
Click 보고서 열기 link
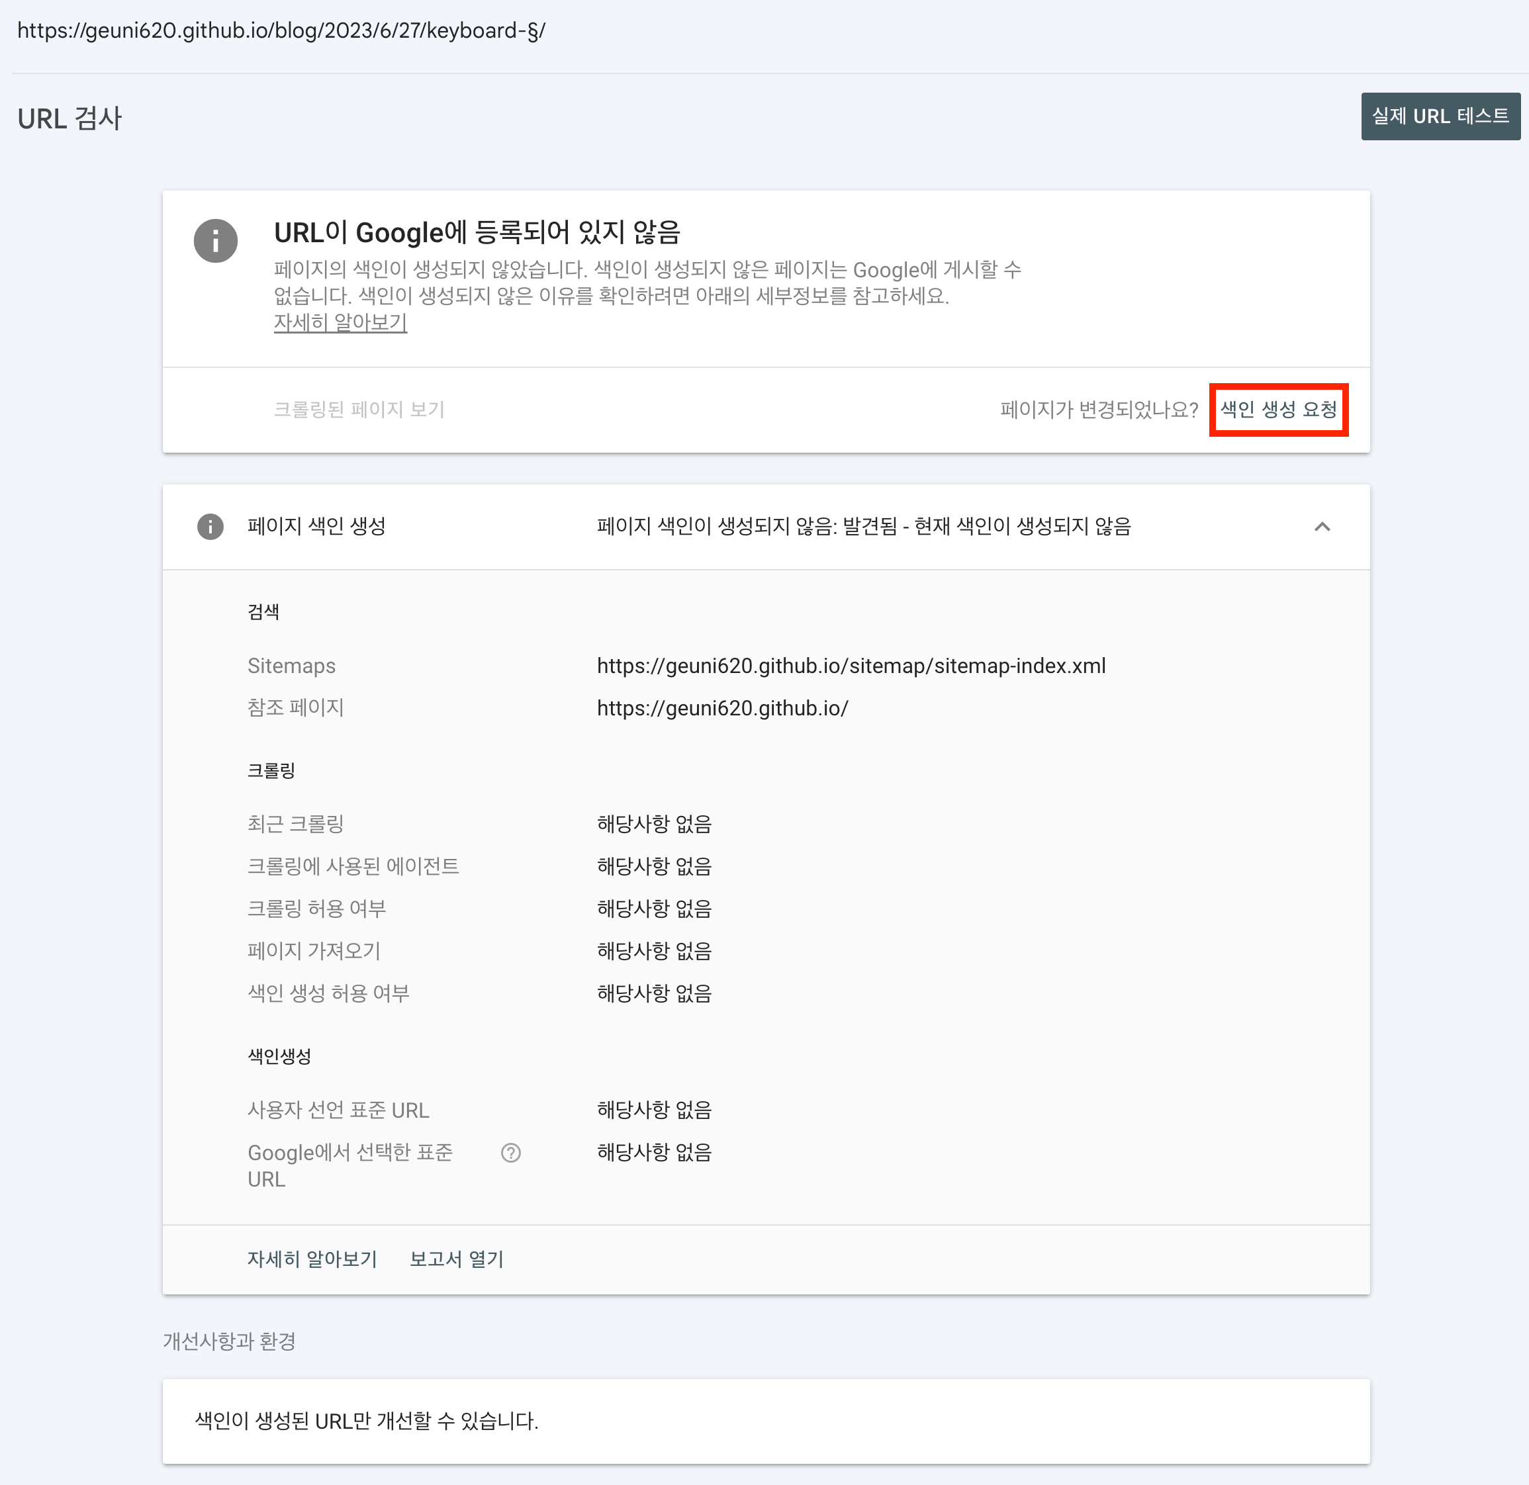pos(456,1259)
